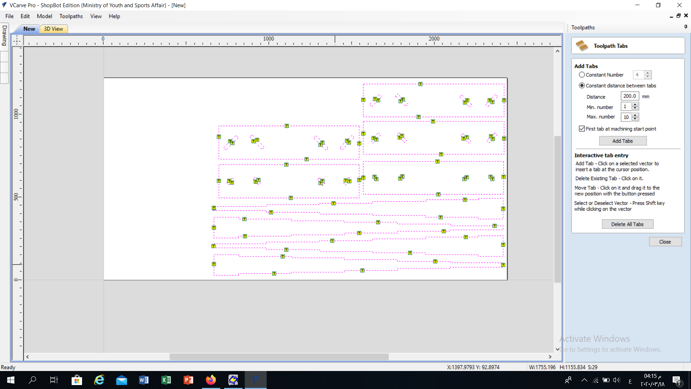Show hidden system tray icons chevron
This screenshot has width=691, height=389.
[x=584, y=380]
